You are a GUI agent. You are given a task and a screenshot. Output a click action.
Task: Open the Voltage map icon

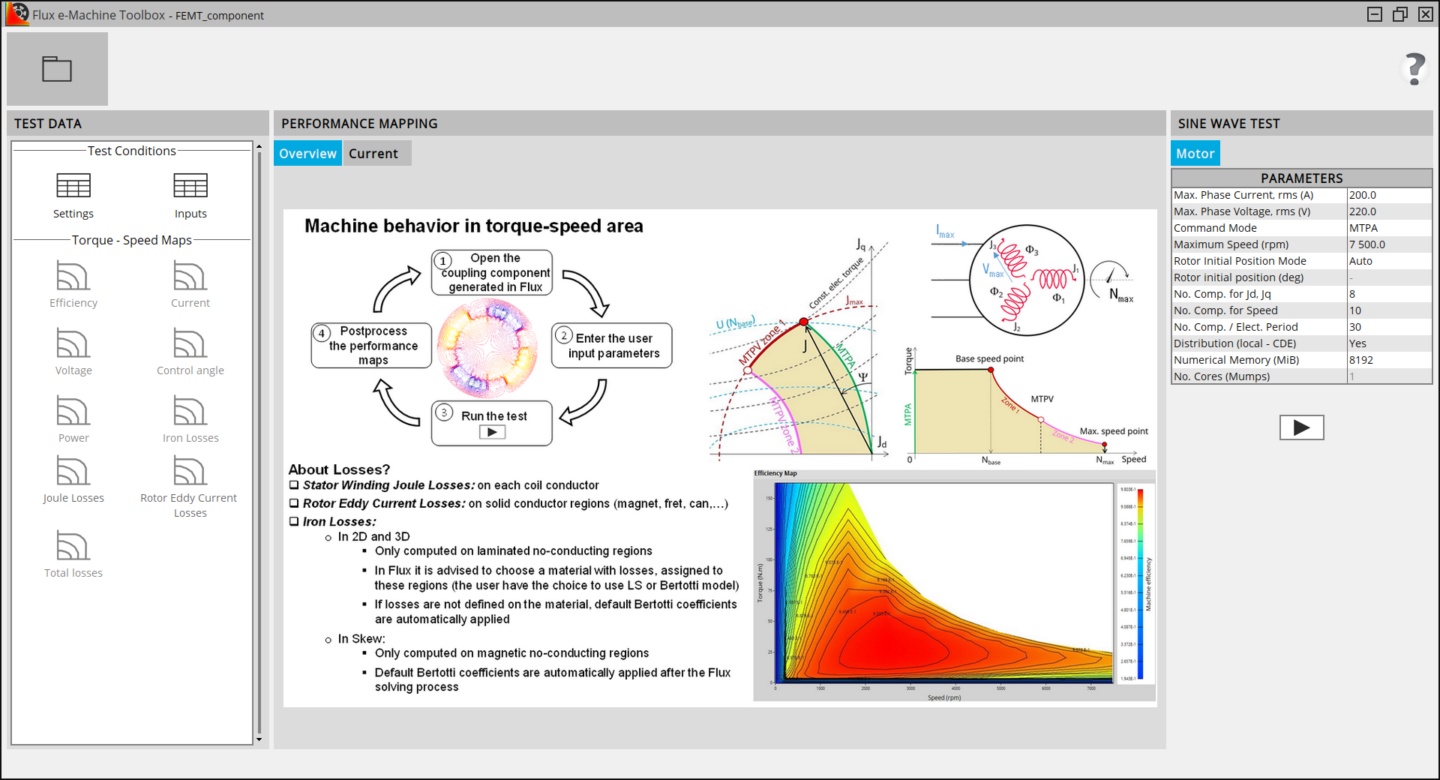[x=73, y=343]
